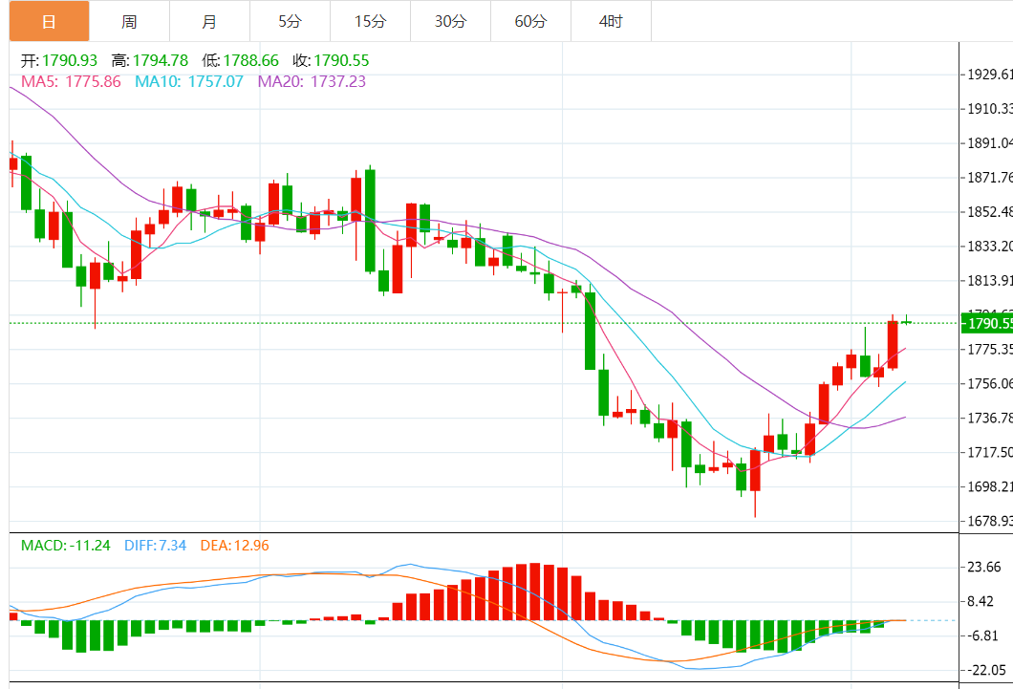Click the 1736.78 price axis label
Viewport: 1013px width, 689px height.
pyautogui.click(x=990, y=419)
